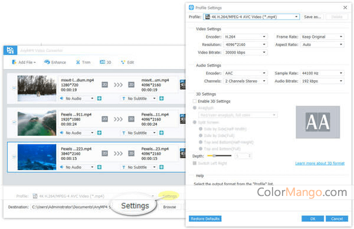
Task: Open the 3D tool in toolbar
Action: pos(106,62)
